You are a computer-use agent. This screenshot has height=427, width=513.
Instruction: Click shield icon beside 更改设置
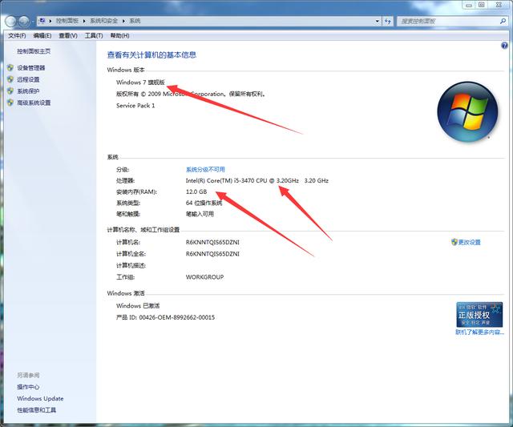tap(454, 242)
